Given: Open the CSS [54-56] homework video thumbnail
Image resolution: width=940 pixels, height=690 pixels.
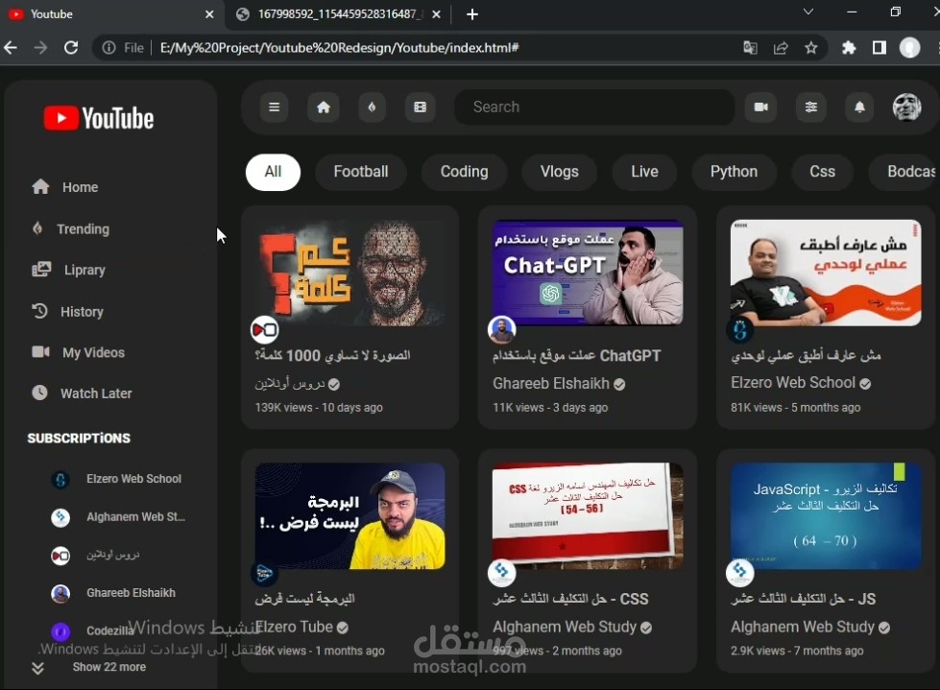Looking at the screenshot, I should 588,515.
